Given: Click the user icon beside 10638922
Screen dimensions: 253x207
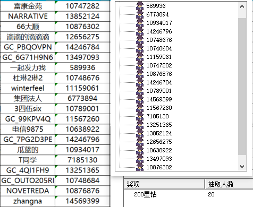Looking at the screenshot, I should point(140,150).
